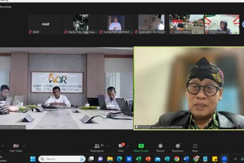This screenshot has height=163, width=244.
Task: Expand the audio options arrow at far left
Action: (x=3, y=146)
